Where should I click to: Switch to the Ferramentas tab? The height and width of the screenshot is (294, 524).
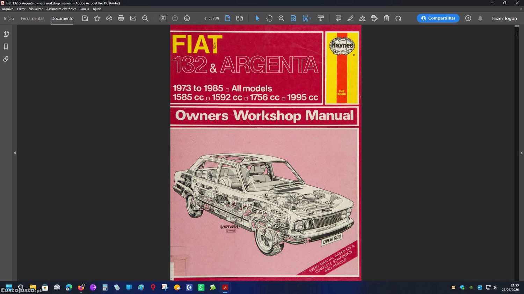click(x=32, y=18)
